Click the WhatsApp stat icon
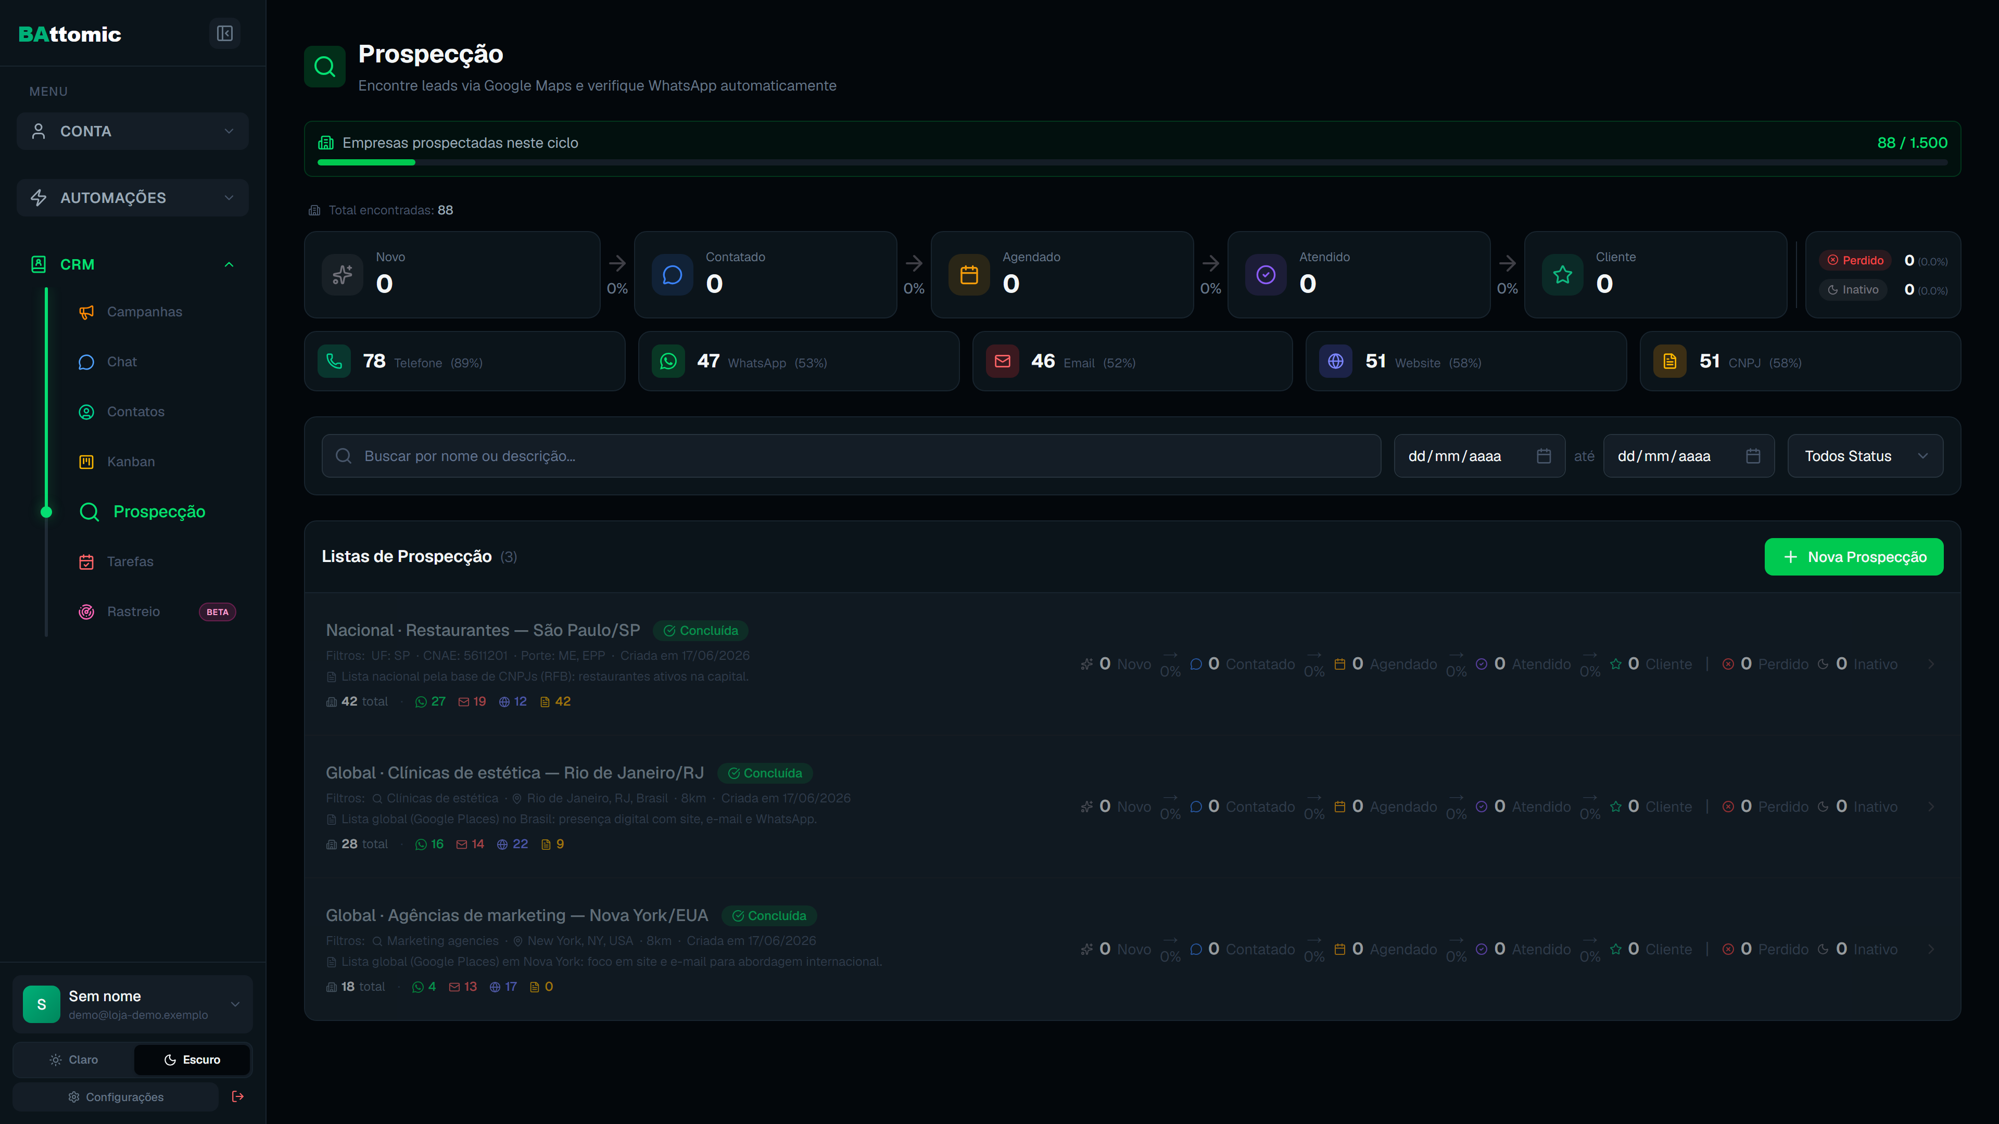Image resolution: width=1999 pixels, height=1124 pixels. [x=668, y=362]
